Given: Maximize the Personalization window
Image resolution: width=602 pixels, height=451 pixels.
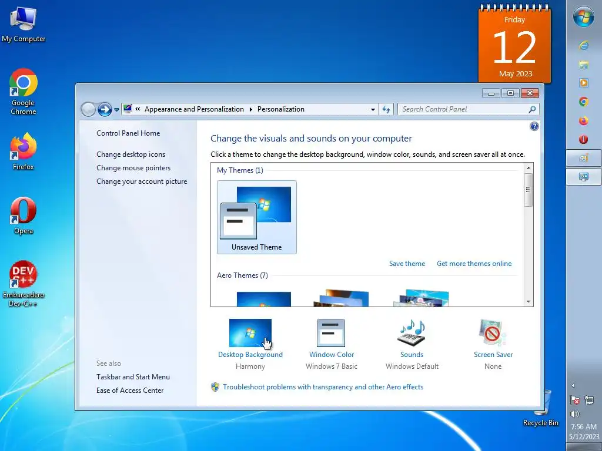Looking at the screenshot, I should click(510, 93).
